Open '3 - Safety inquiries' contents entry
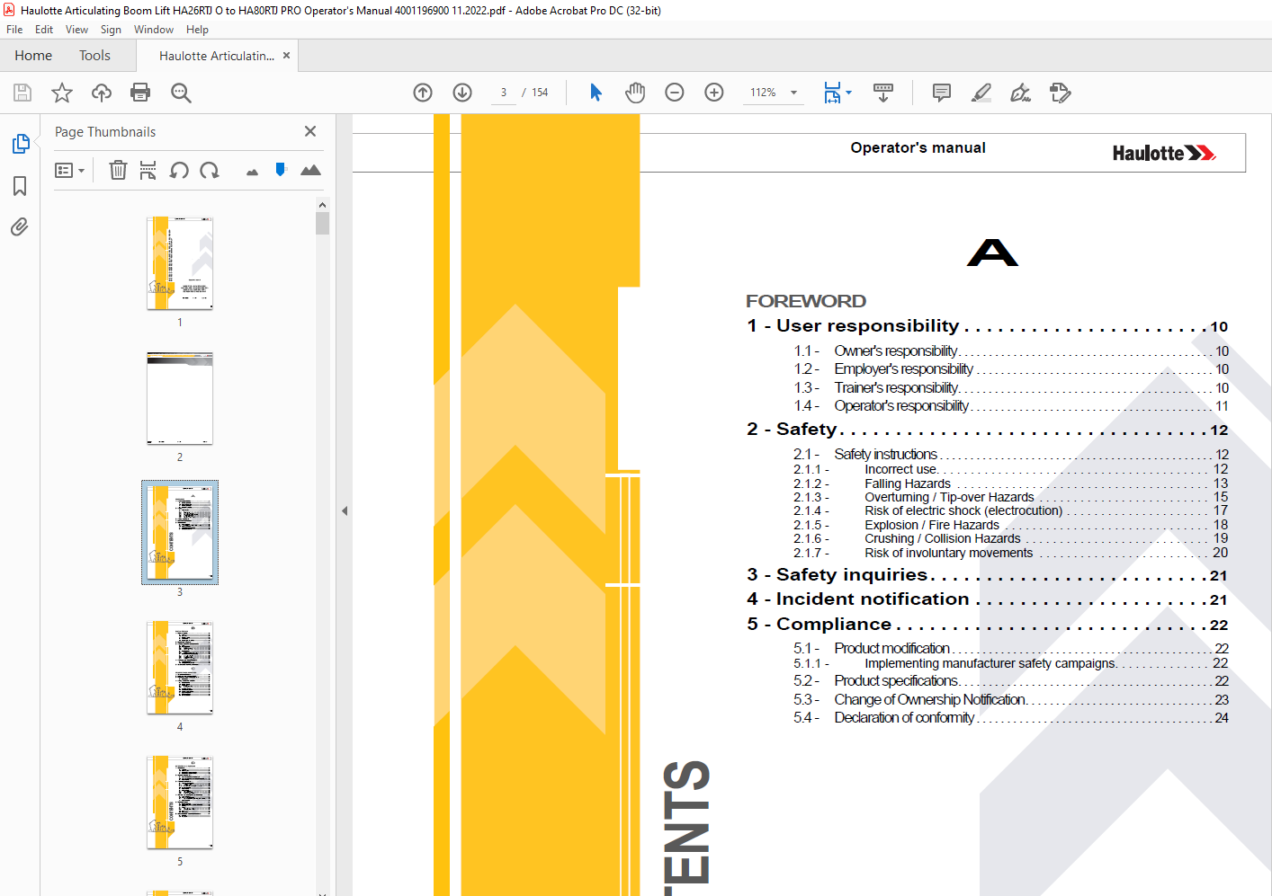The width and height of the screenshot is (1272, 896). click(987, 575)
